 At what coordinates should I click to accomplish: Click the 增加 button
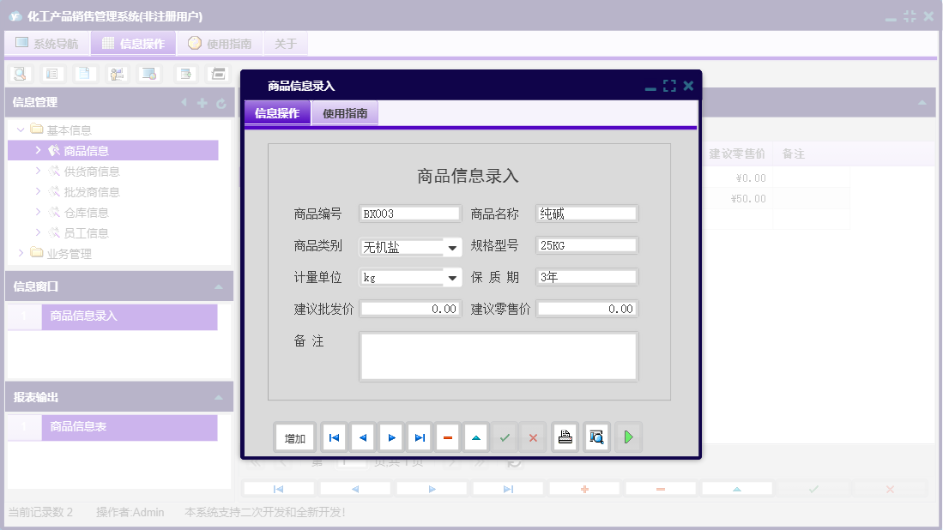294,437
